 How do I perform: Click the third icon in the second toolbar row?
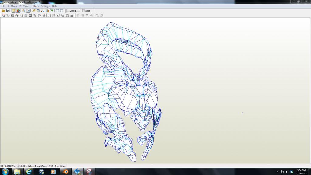(x=12, y=16)
